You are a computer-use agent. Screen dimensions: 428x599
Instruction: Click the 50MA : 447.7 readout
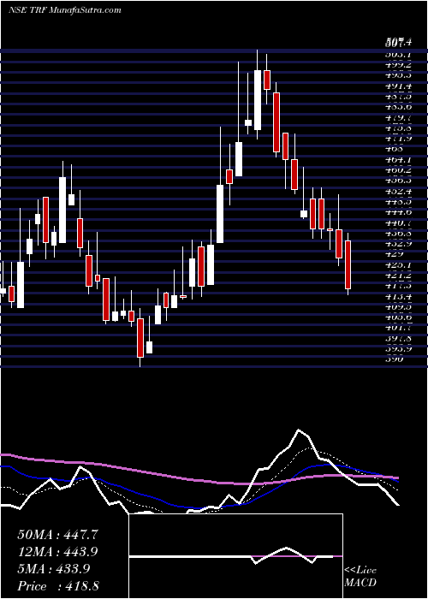pyautogui.click(x=58, y=535)
